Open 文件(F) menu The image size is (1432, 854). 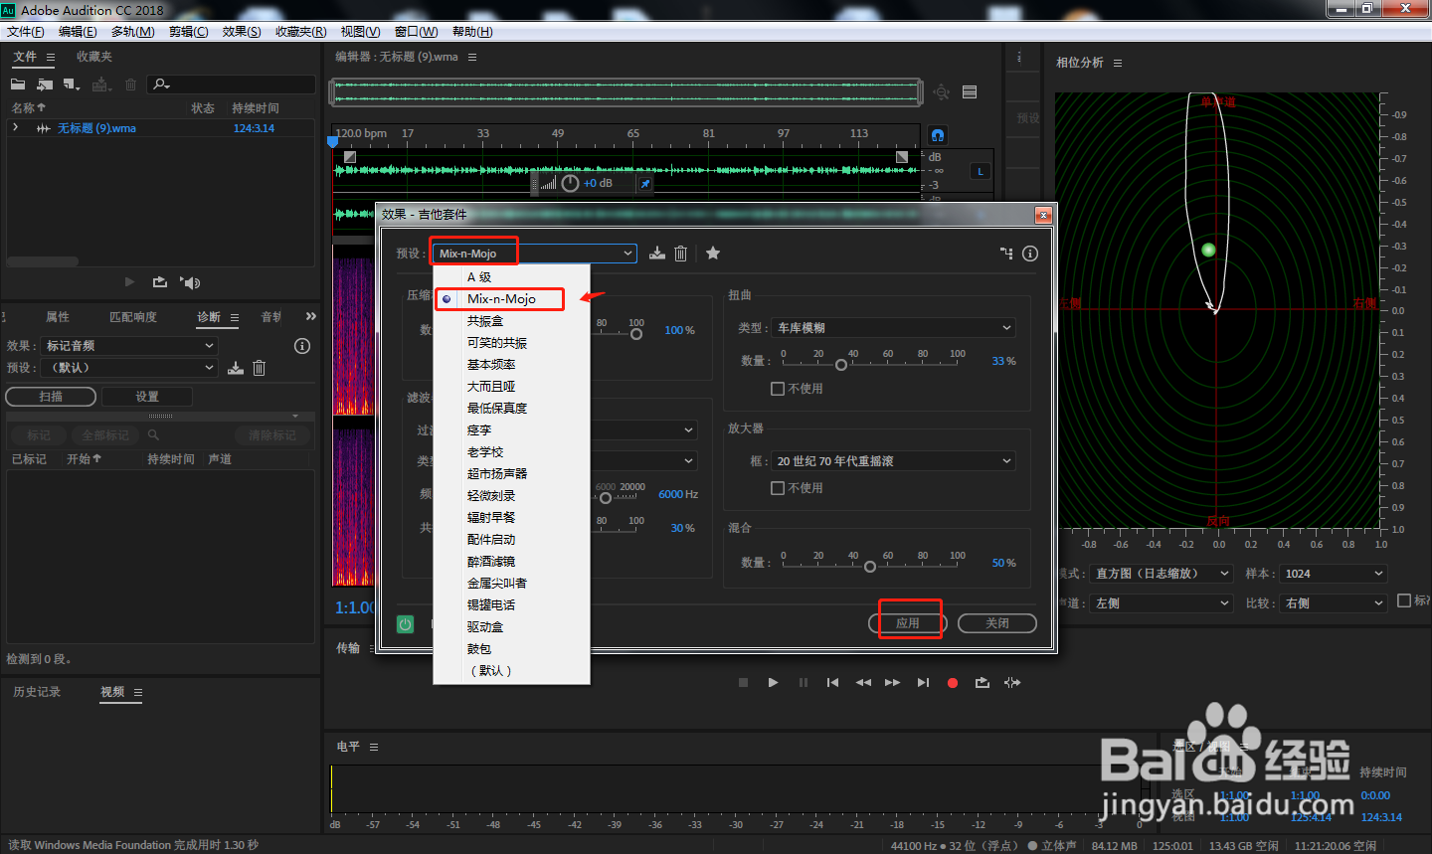(26, 32)
